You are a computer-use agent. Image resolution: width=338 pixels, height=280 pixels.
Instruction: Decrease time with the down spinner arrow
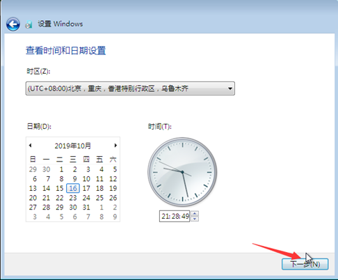click(x=195, y=219)
